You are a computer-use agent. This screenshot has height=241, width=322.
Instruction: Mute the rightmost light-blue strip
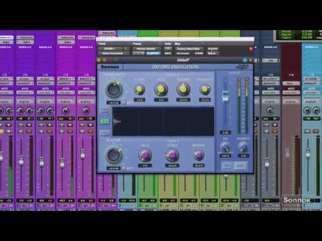coord(315,131)
